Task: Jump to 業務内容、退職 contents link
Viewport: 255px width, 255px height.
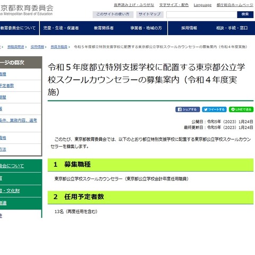Action: tap(19, 121)
